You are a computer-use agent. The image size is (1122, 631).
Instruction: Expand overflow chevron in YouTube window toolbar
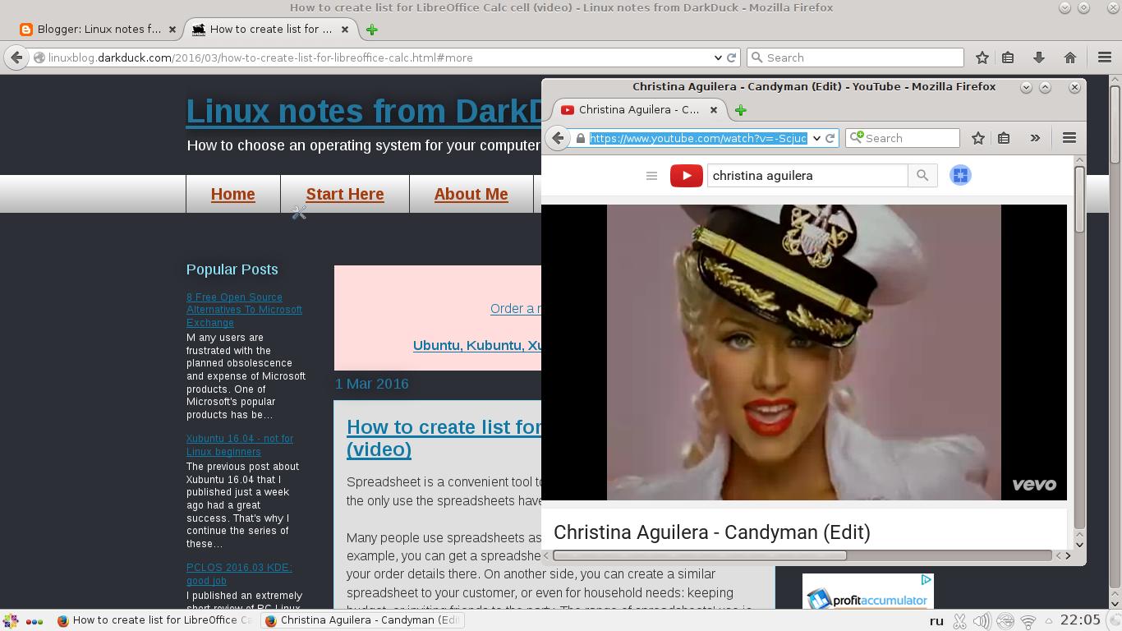(1035, 138)
